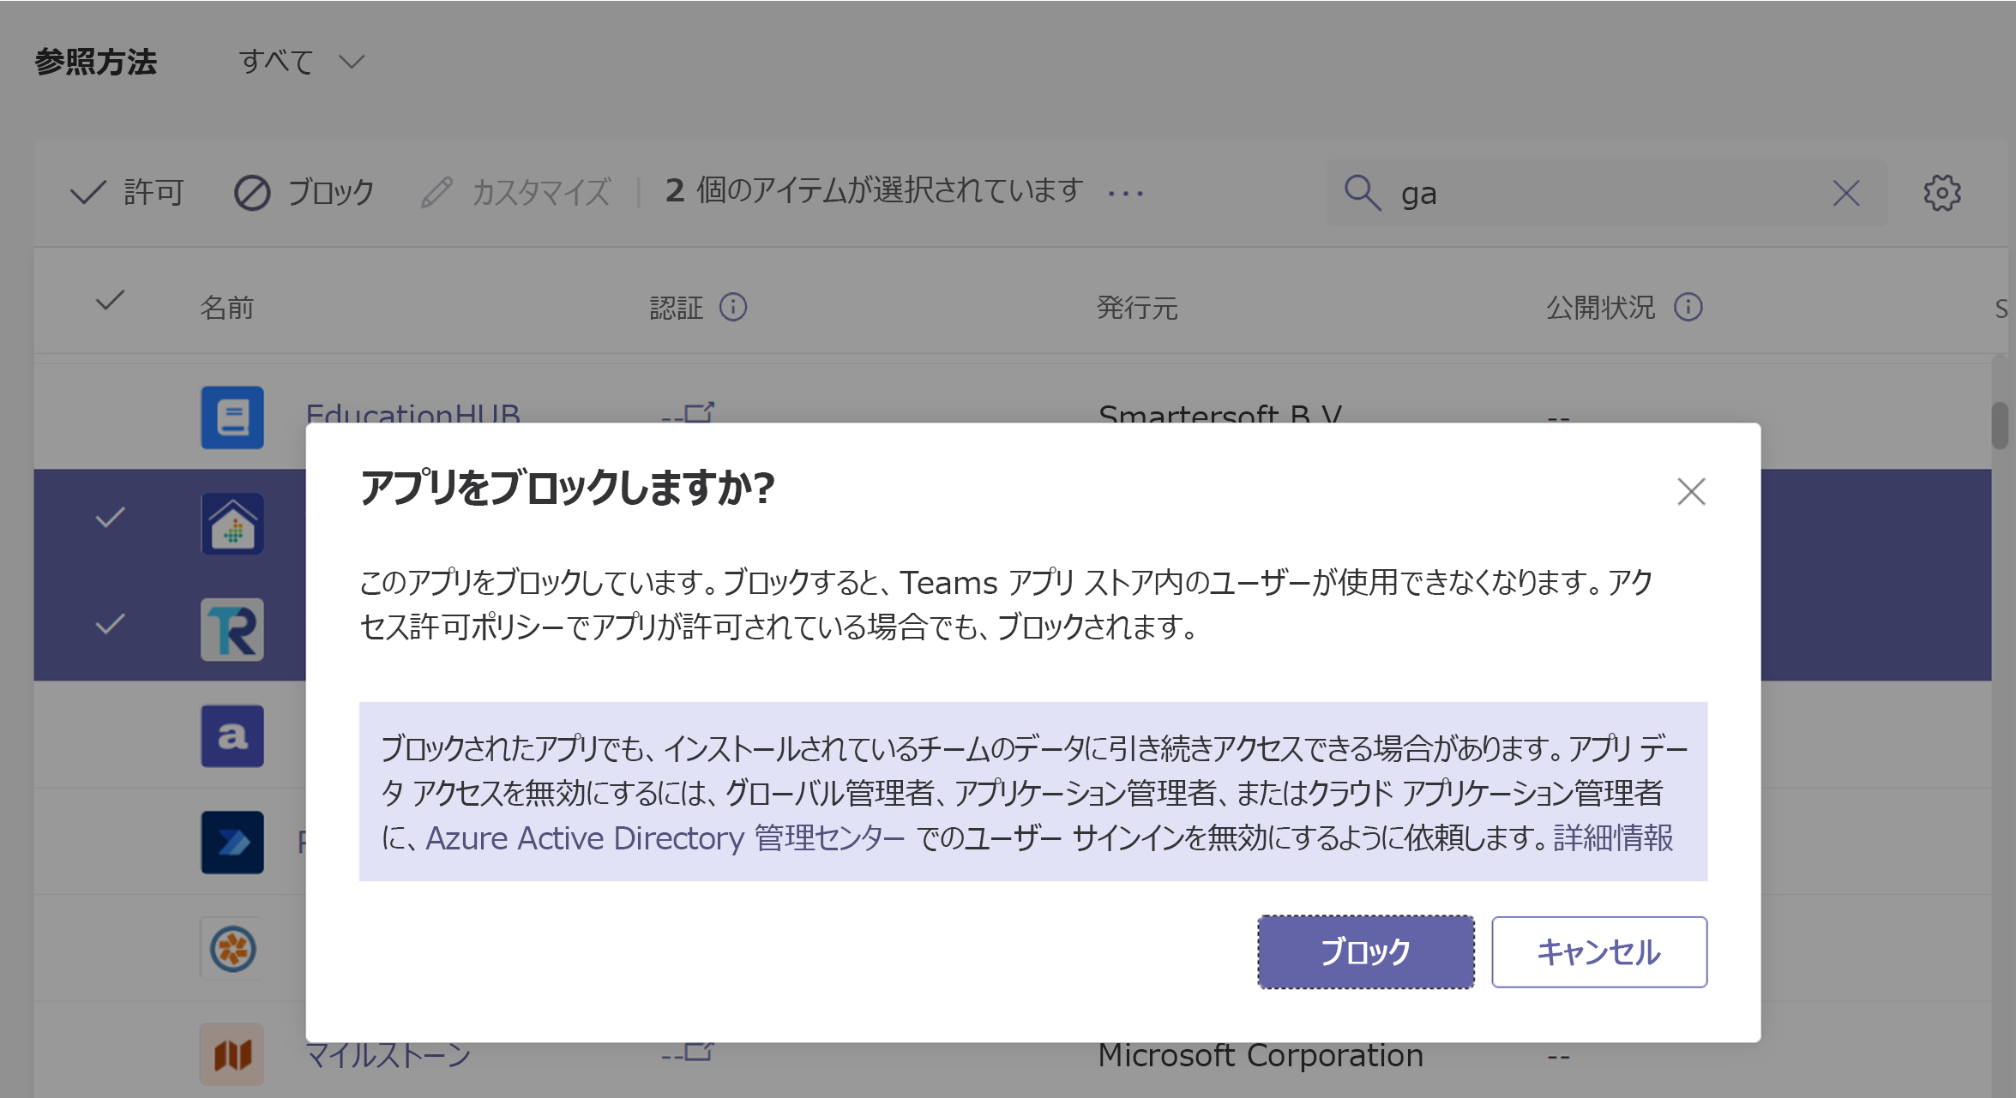Click the house-shaped app icon

coord(232,523)
